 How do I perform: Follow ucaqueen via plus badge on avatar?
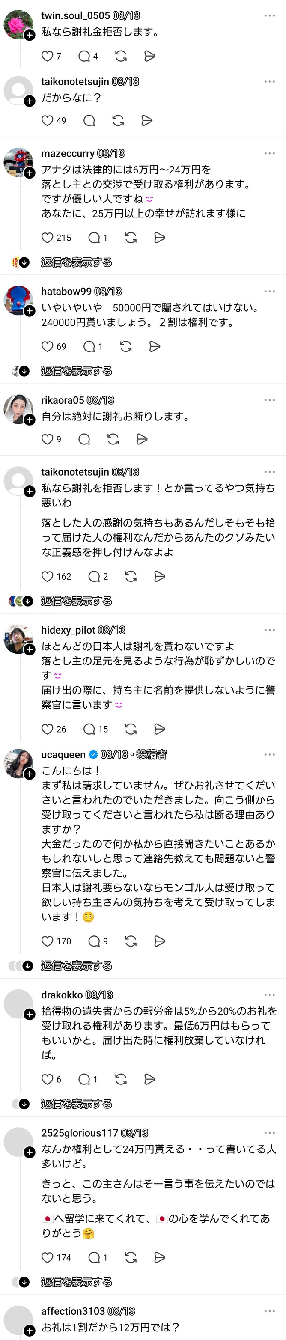point(30,774)
